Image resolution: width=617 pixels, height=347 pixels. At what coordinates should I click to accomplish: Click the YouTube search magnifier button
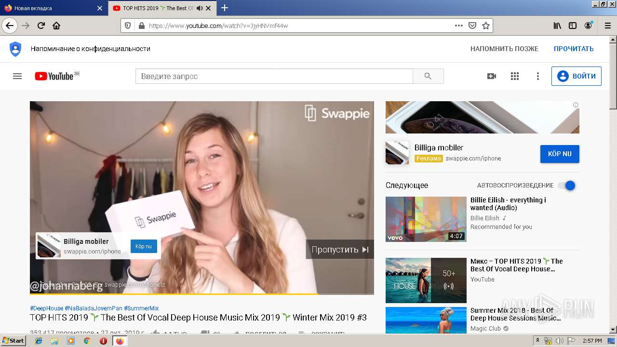coord(428,76)
